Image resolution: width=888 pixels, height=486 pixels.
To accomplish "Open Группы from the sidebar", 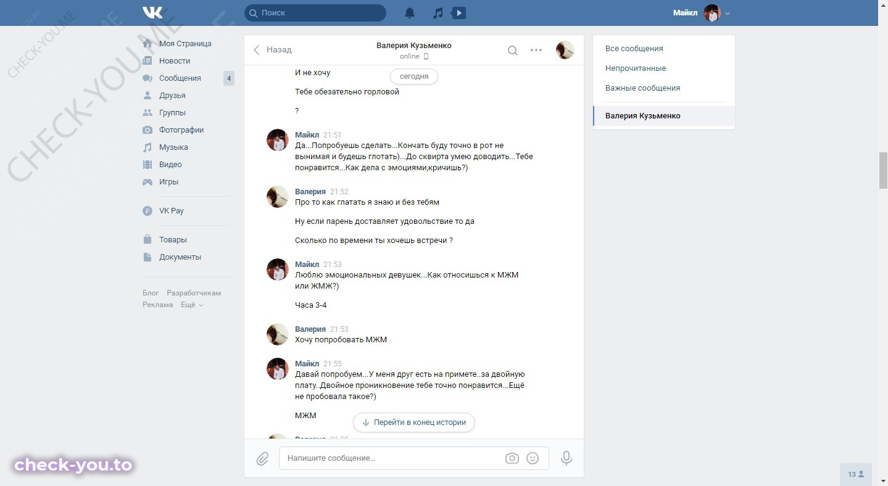I will (172, 113).
